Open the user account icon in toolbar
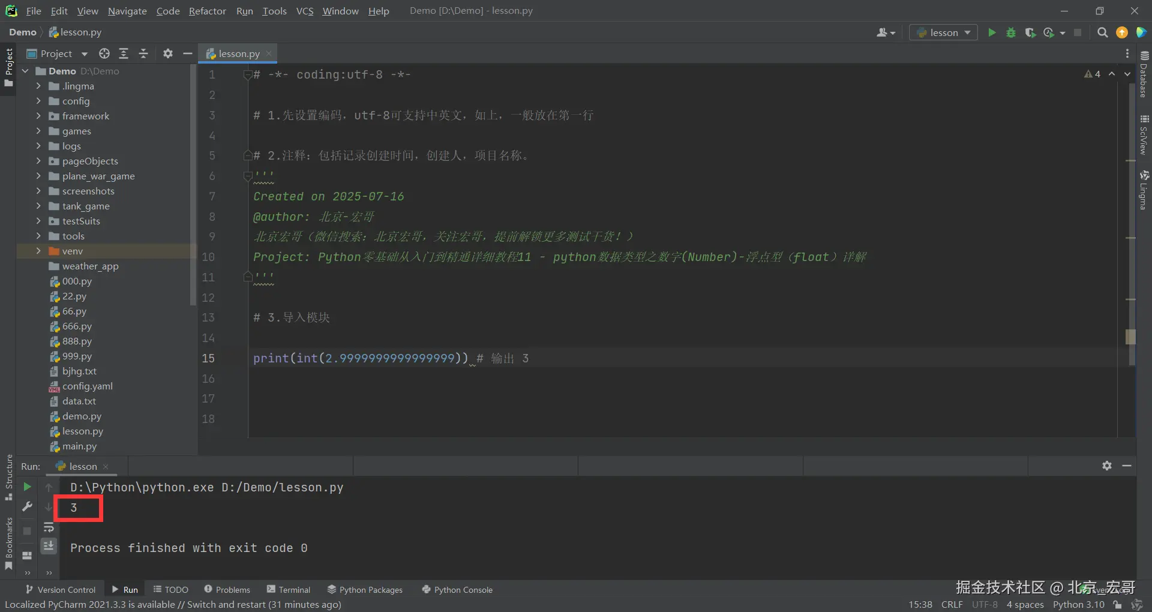 click(885, 32)
